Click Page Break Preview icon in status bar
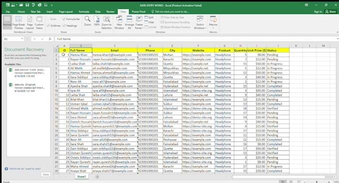This screenshot has width=339, height=183. point(299,182)
